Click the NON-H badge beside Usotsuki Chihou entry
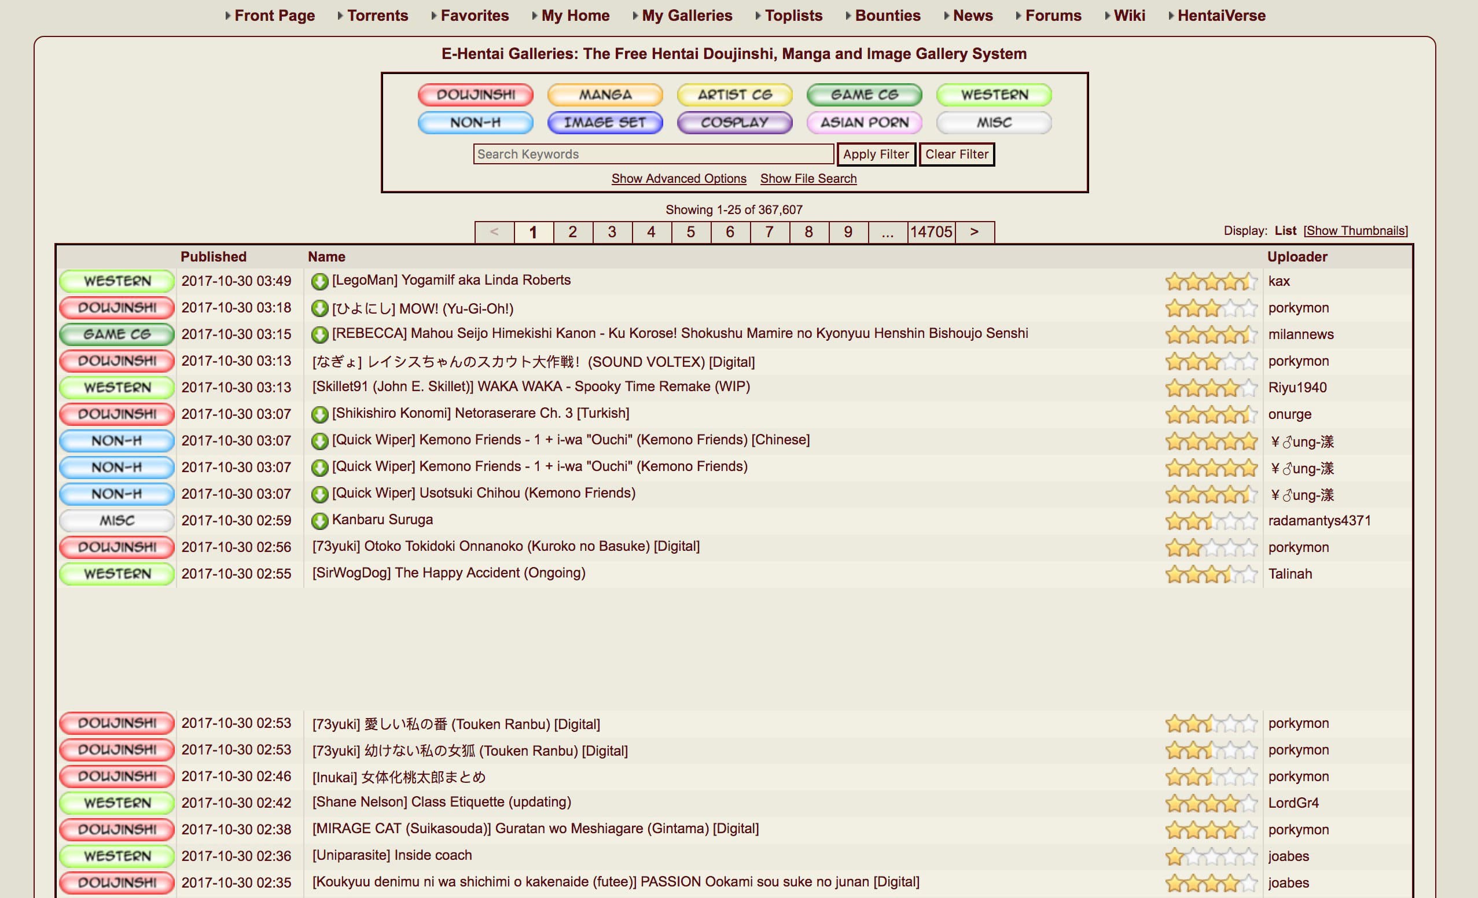 tap(117, 494)
